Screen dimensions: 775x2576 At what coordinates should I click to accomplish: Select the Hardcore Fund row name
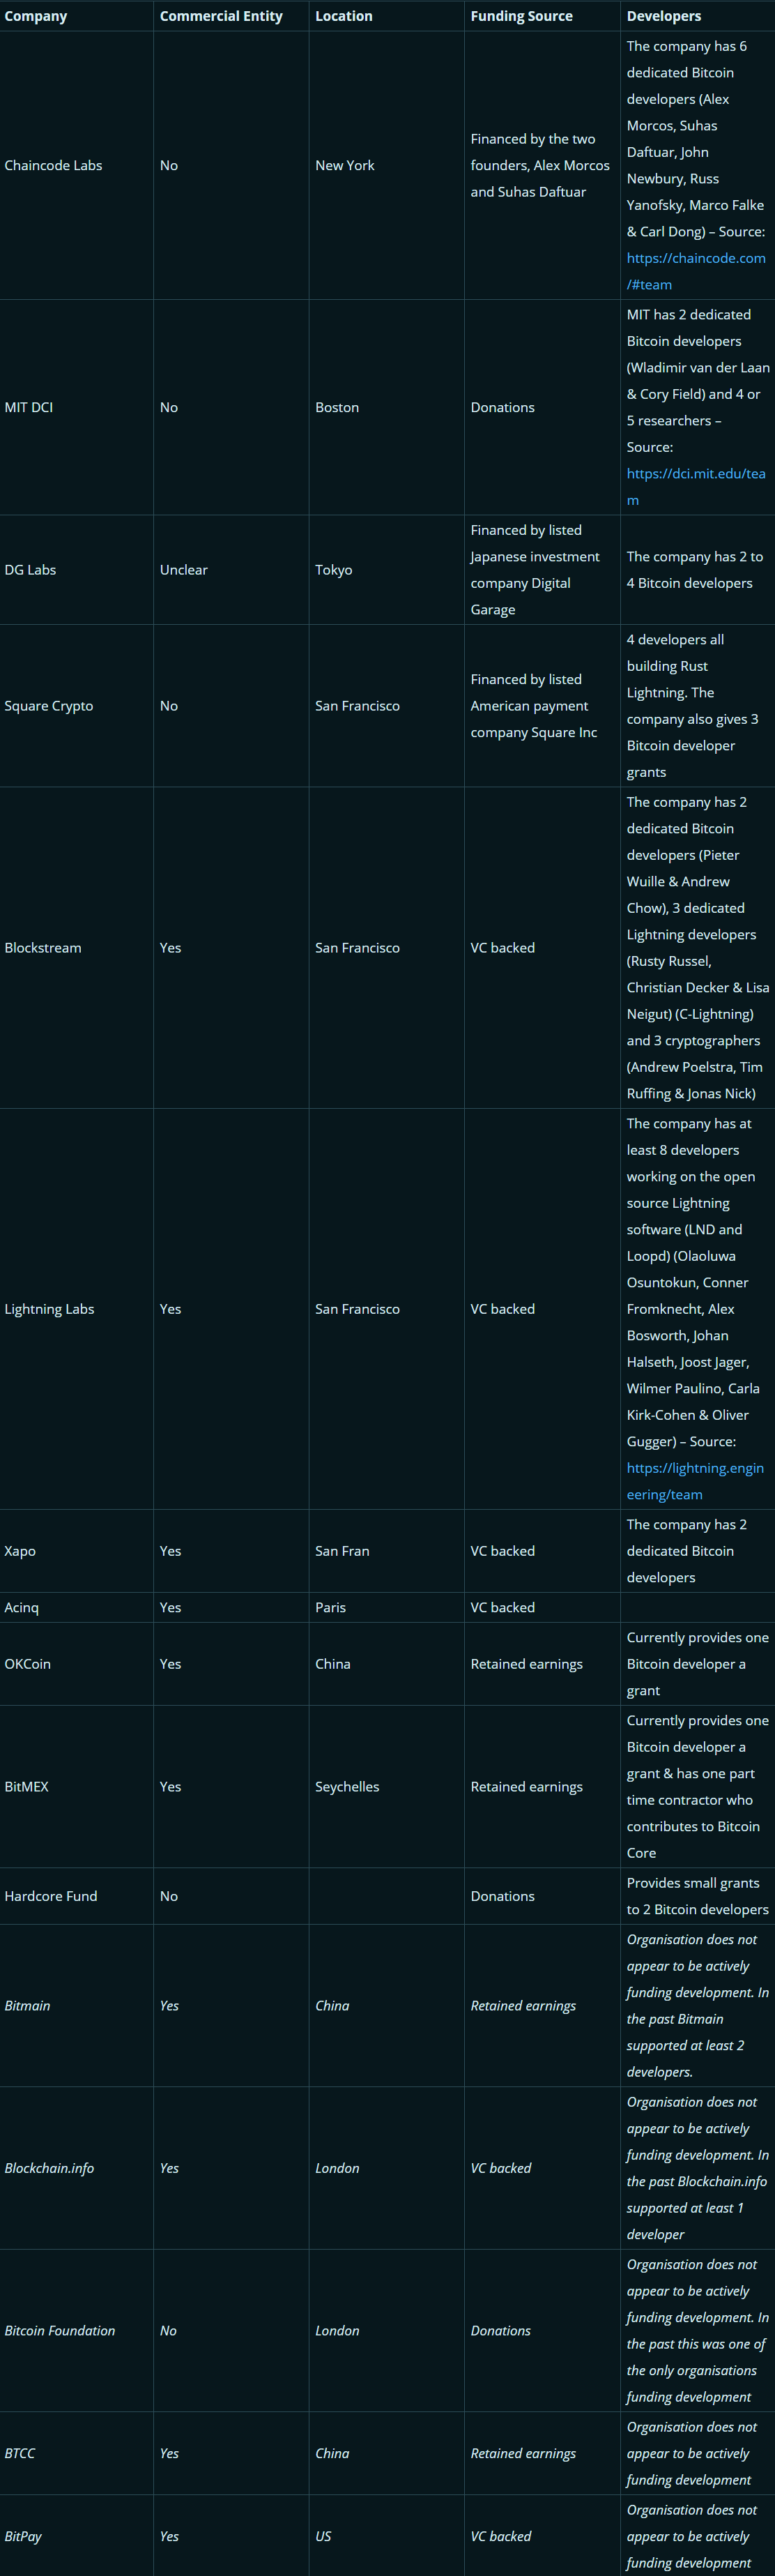(x=51, y=1896)
